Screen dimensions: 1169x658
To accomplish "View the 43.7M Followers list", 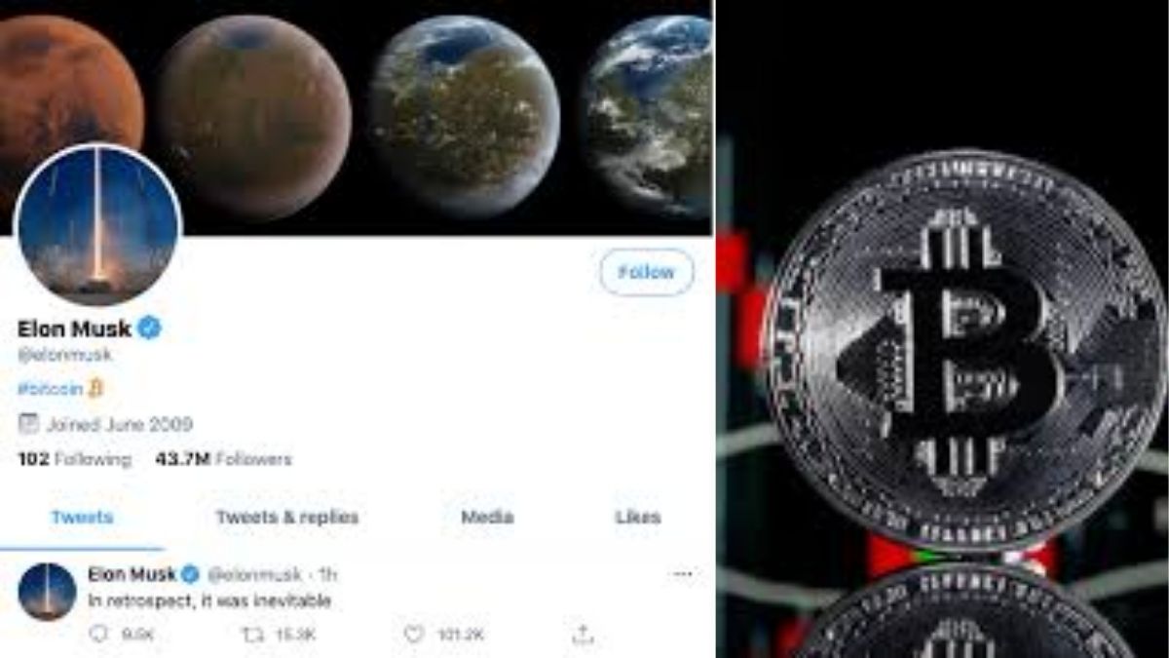I will pos(223,459).
